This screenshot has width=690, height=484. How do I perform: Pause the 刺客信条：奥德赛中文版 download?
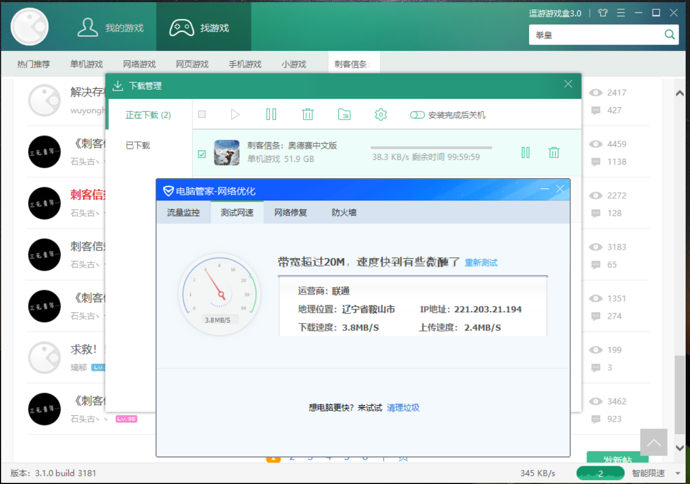pos(525,152)
